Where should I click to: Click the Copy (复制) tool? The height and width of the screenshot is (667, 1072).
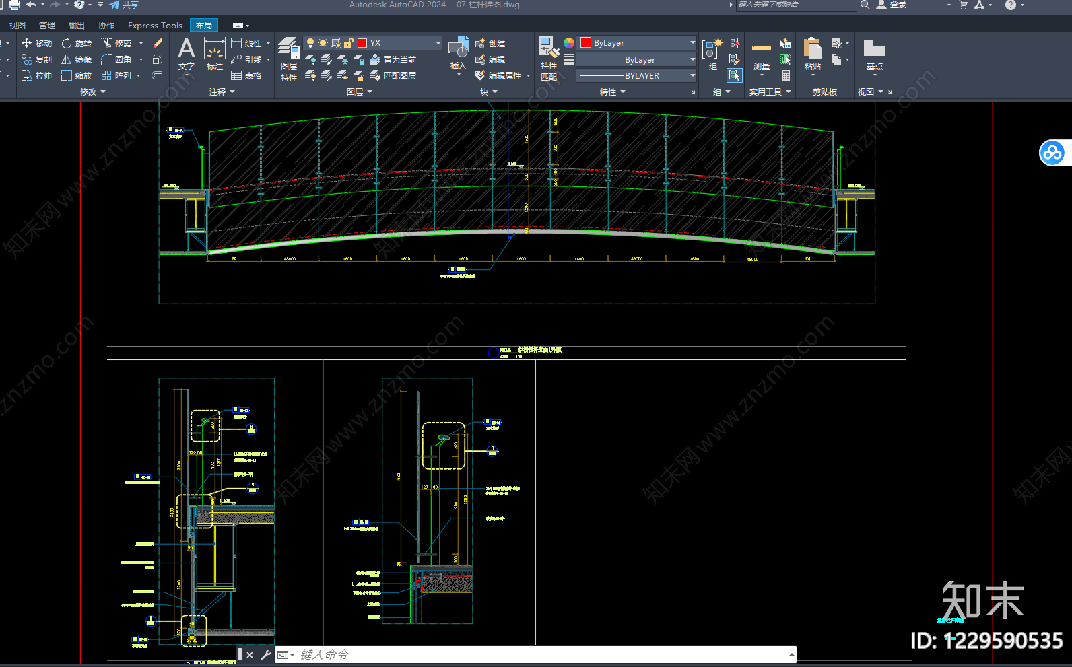(x=36, y=59)
